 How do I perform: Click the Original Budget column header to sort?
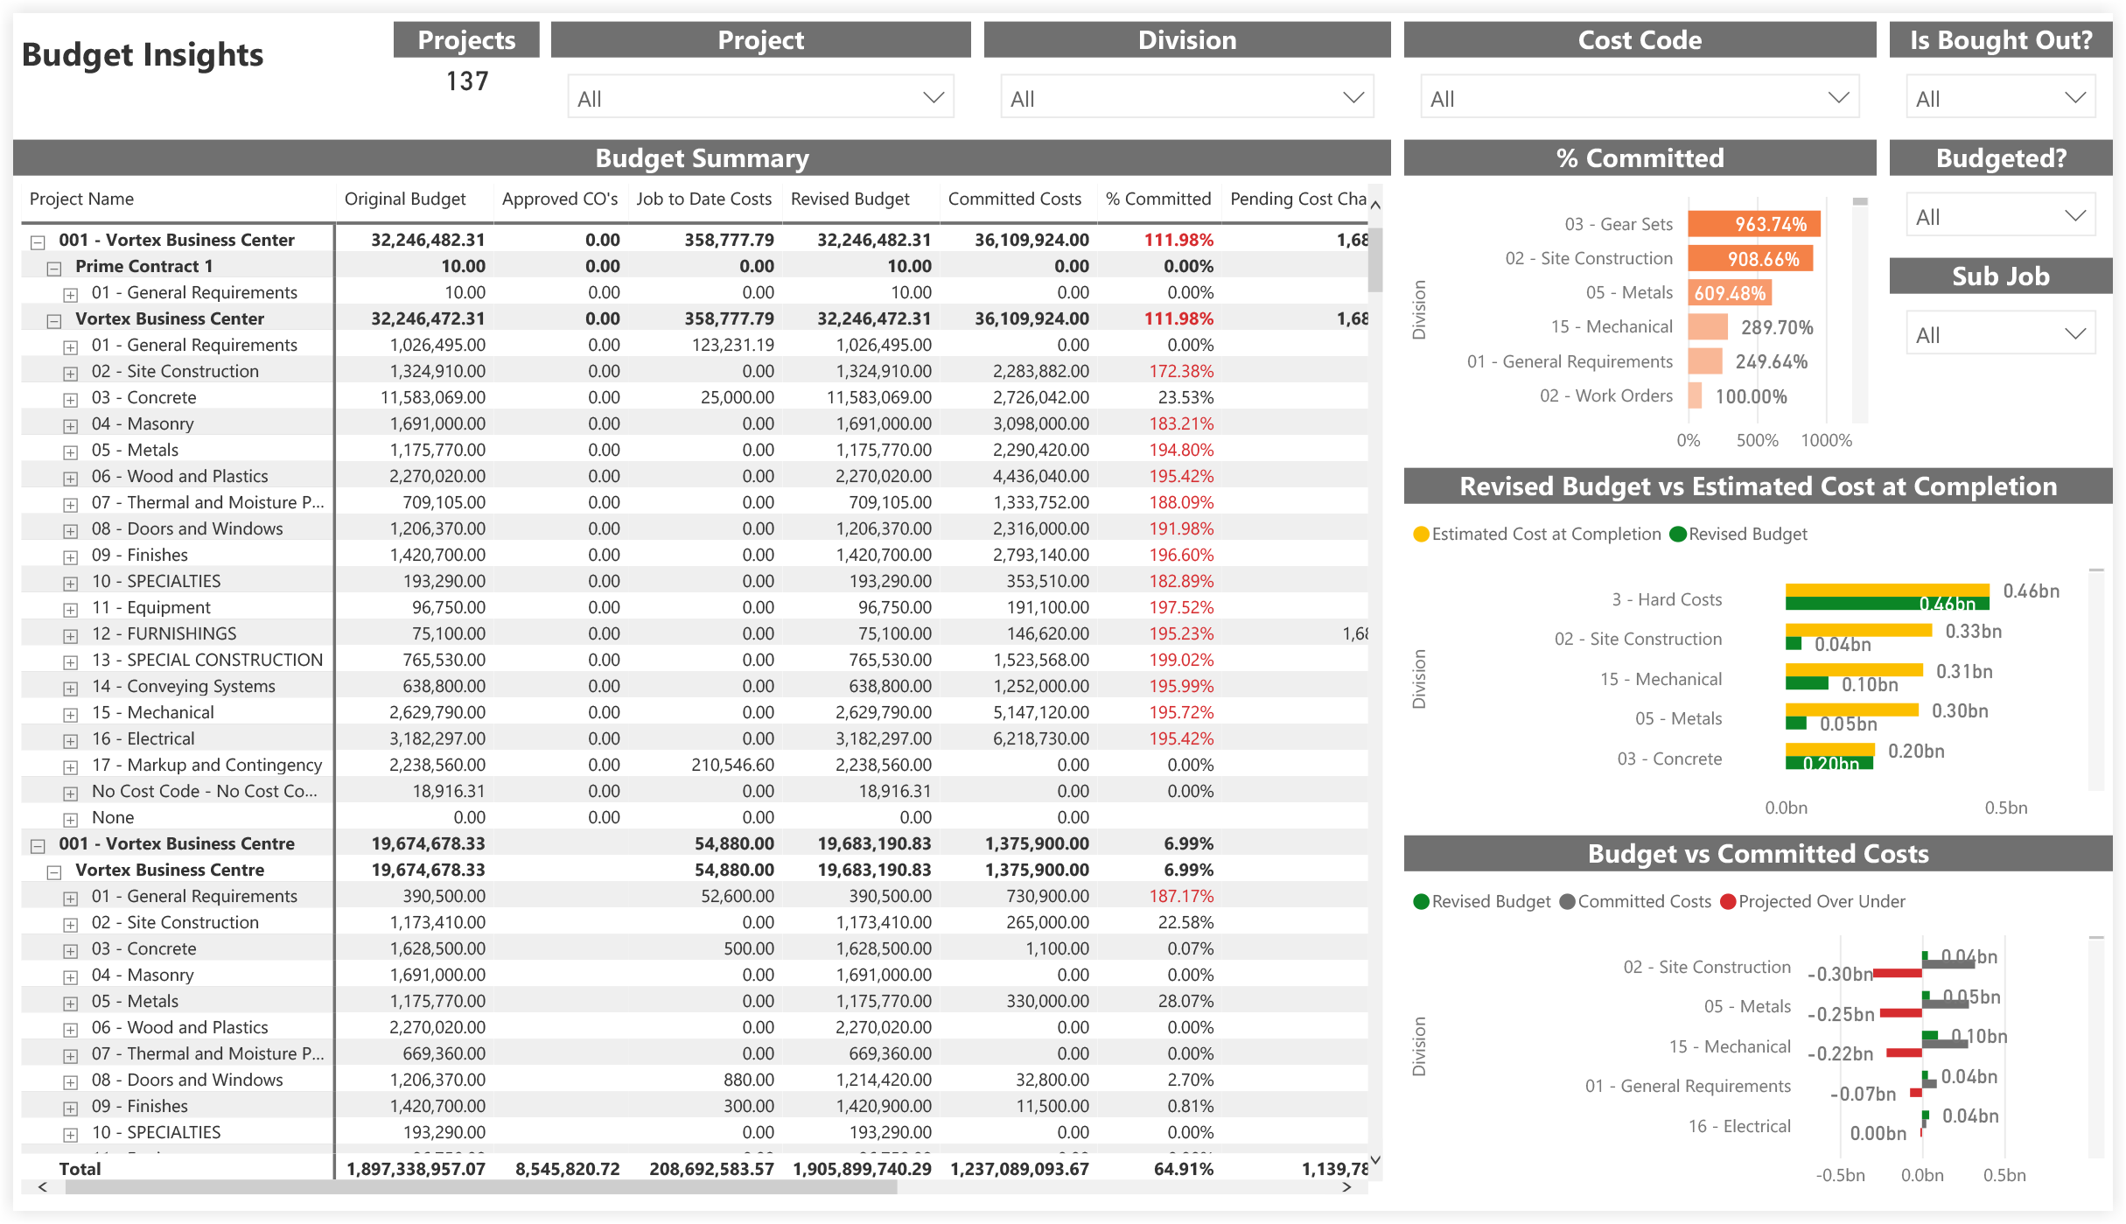(x=405, y=199)
